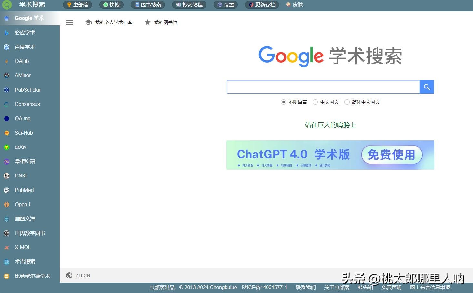Open 图书搜索 in the top bar

148,5
